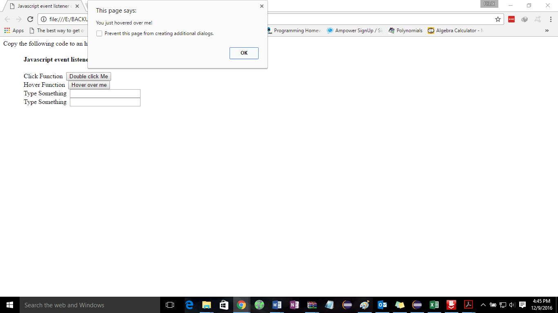558x313 pixels.
Task: Open the Apps shortcut in bookmarks bar
Action: [14, 31]
